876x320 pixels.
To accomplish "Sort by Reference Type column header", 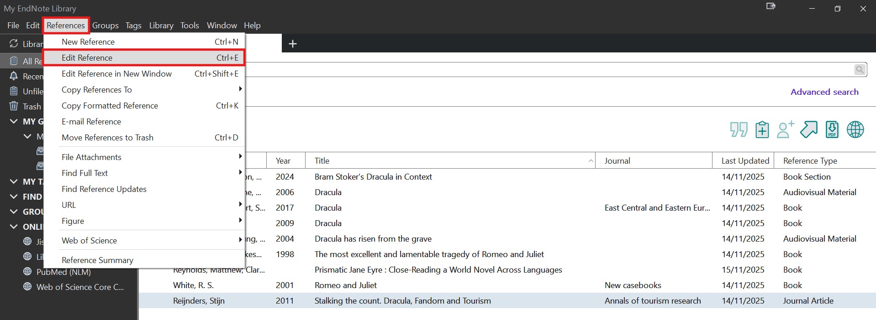I will pyautogui.click(x=825, y=160).
